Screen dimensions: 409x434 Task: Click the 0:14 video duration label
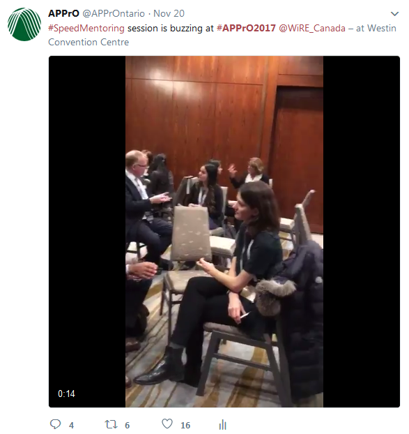[x=66, y=394]
